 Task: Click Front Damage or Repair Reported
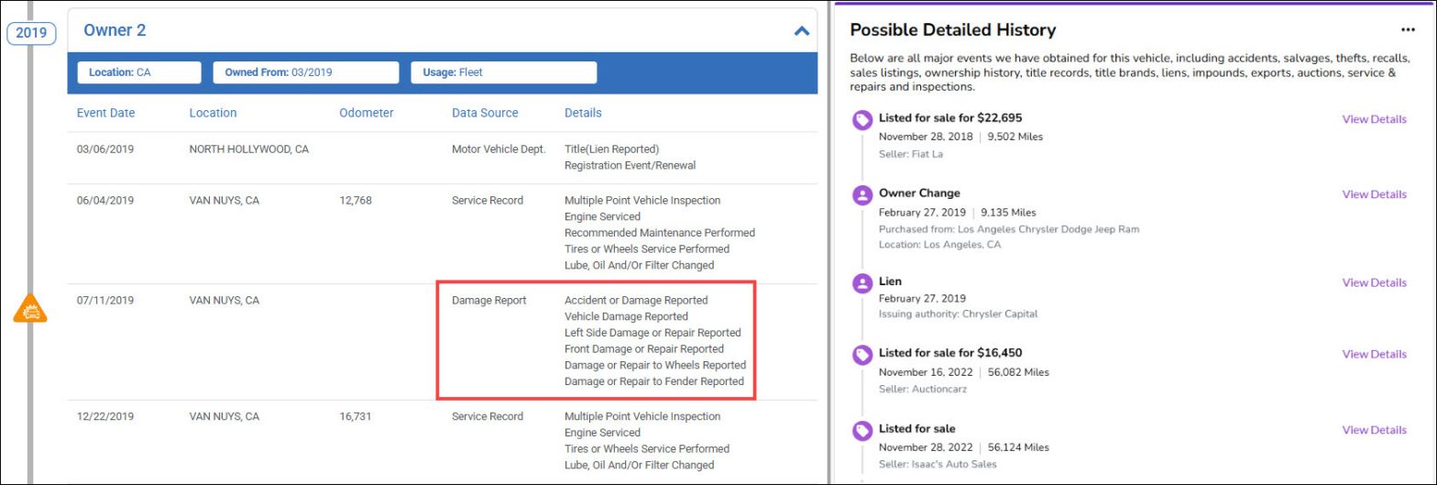[x=644, y=348]
